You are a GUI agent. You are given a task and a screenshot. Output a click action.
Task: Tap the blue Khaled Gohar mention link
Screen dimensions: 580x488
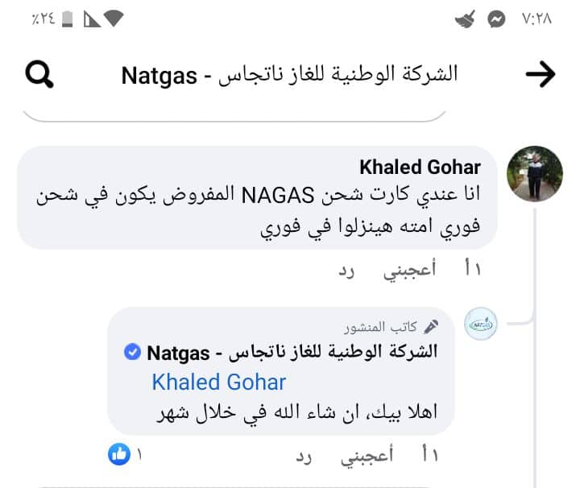tap(218, 382)
